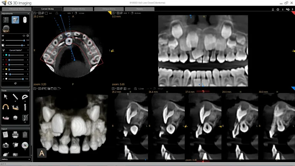
Task: Switch to the Orthogonal Slicing tab
Action: tap(17, 9)
